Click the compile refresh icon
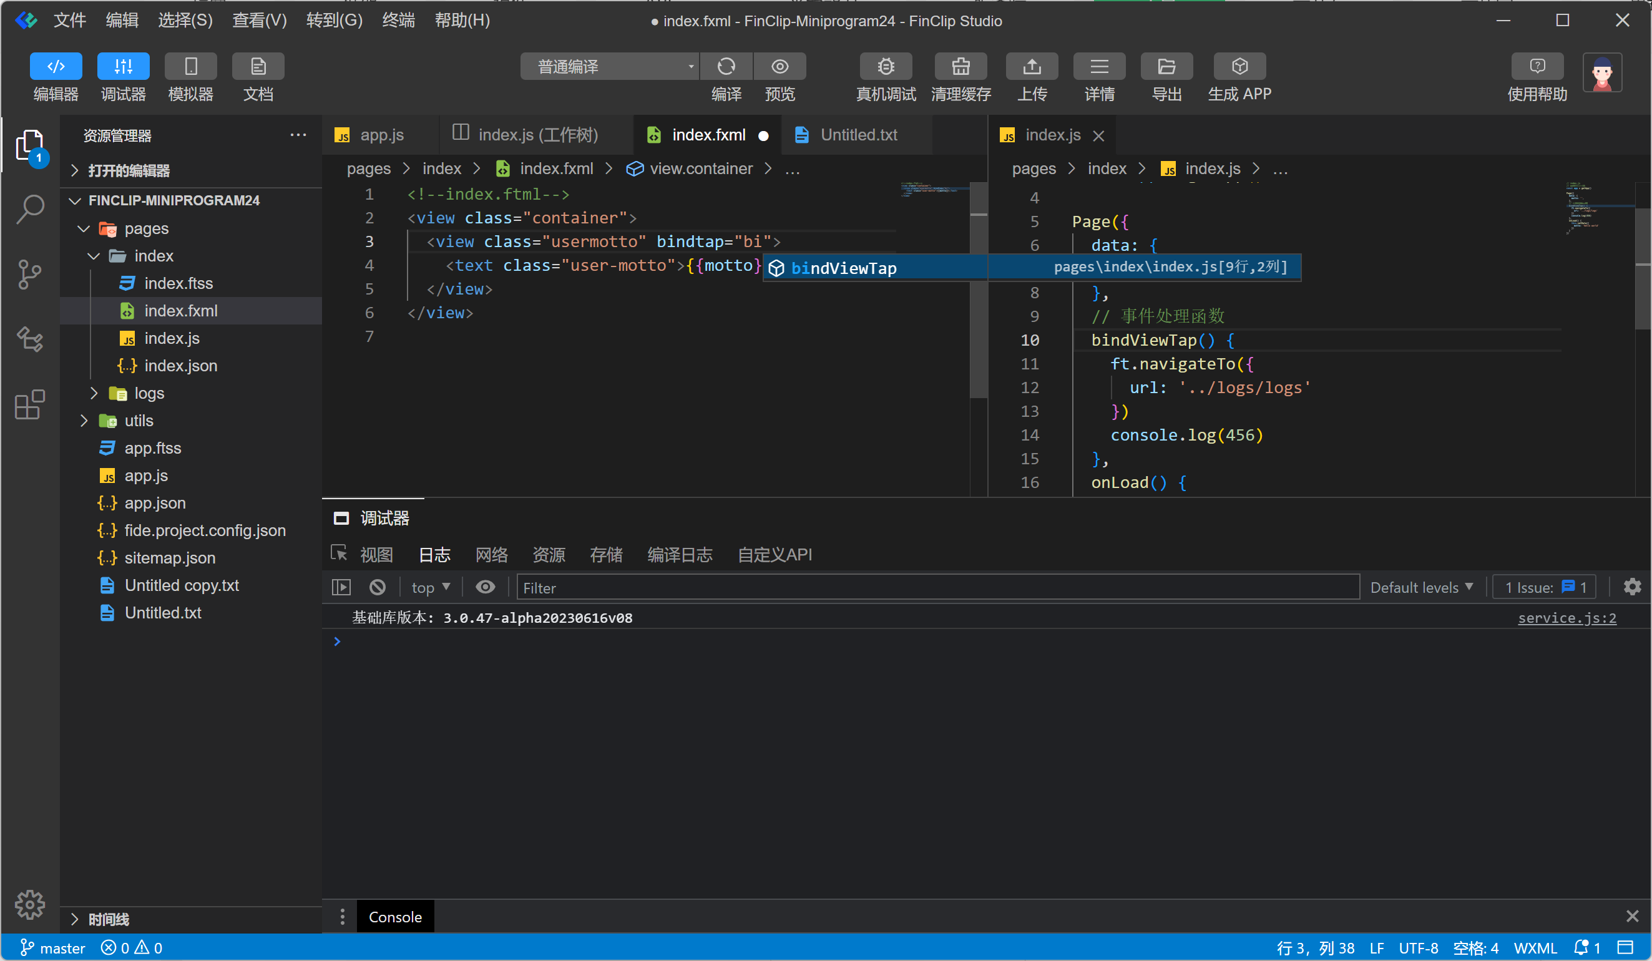 (726, 66)
